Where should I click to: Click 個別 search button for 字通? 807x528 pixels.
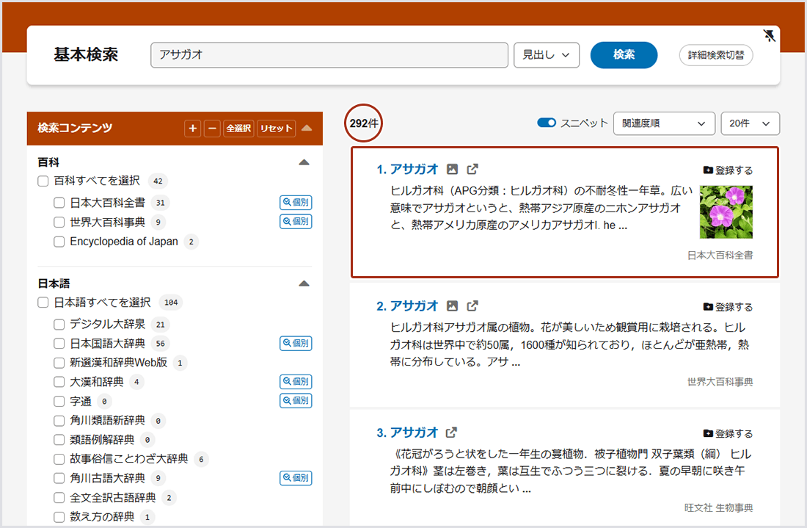tap(296, 401)
